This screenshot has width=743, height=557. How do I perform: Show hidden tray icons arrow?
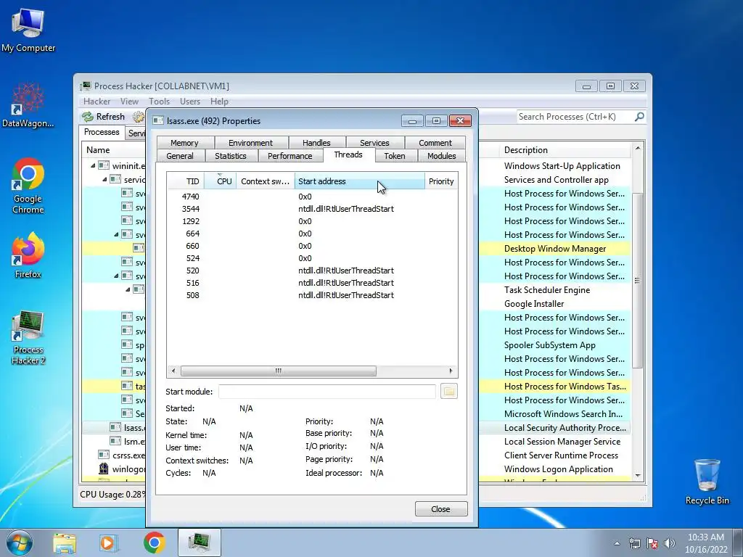point(617,543)
